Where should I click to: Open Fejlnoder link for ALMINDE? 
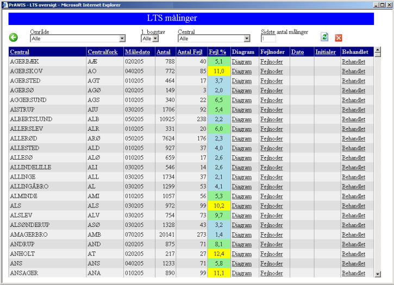tap(271, 197)
